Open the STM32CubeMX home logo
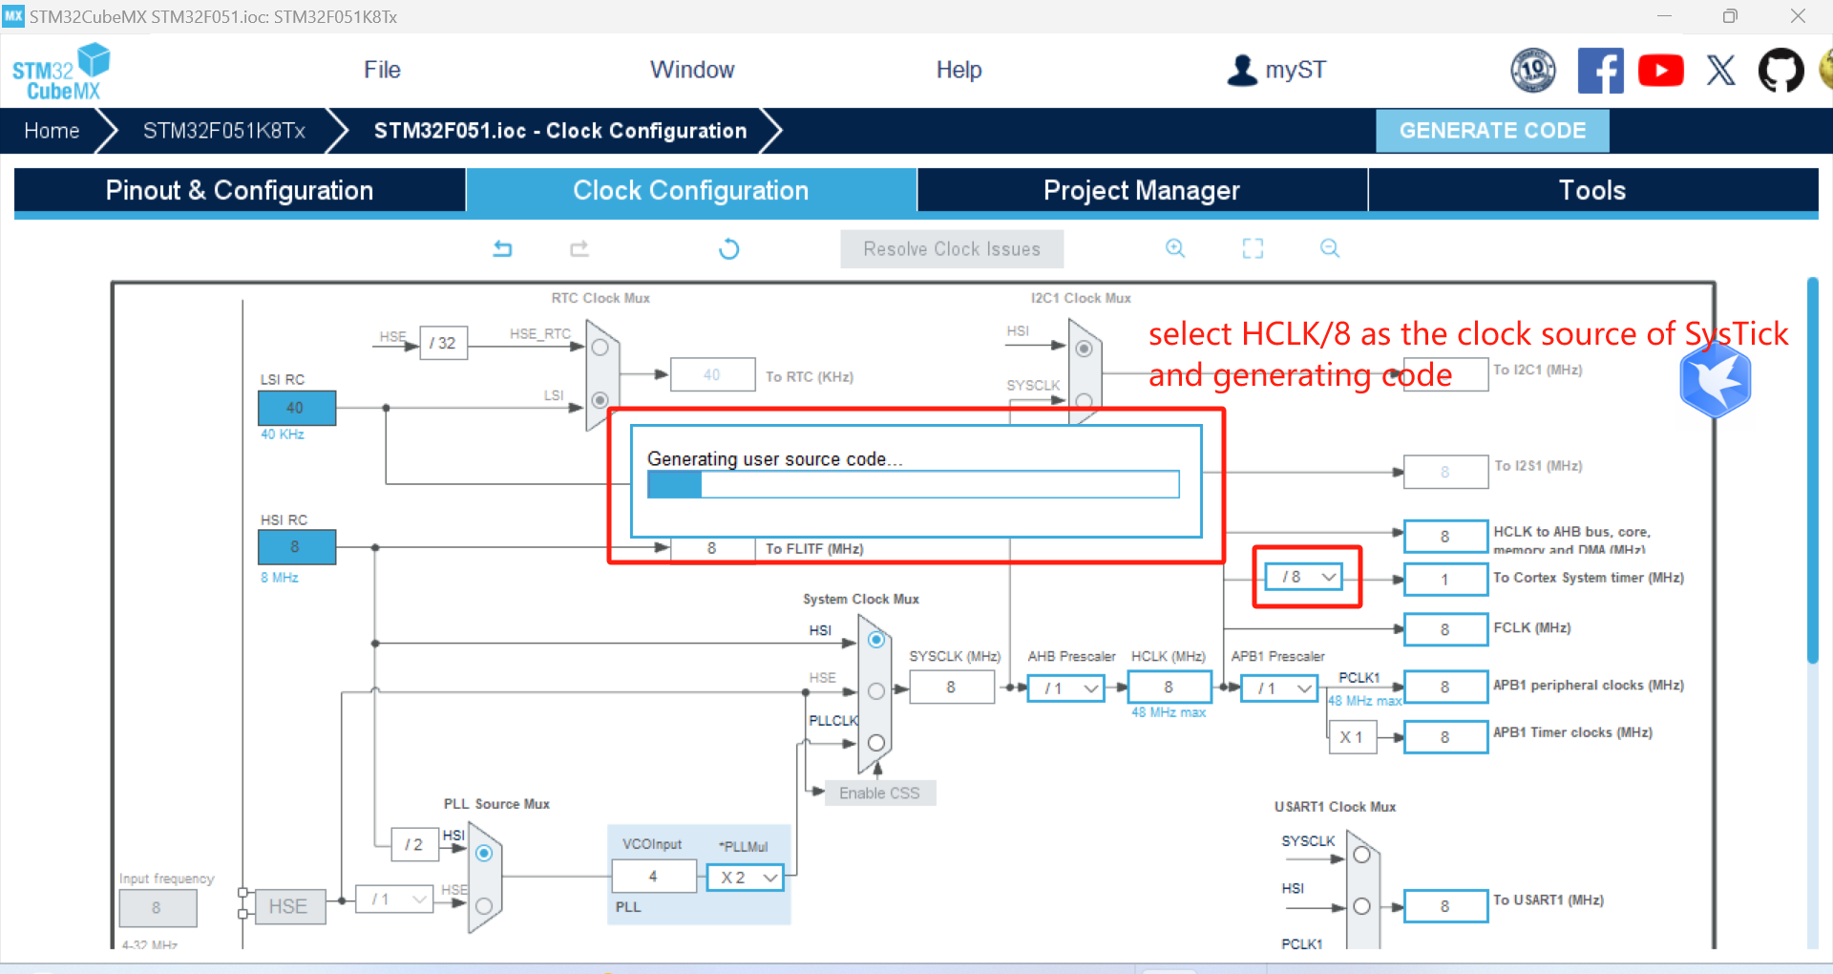 59,70
